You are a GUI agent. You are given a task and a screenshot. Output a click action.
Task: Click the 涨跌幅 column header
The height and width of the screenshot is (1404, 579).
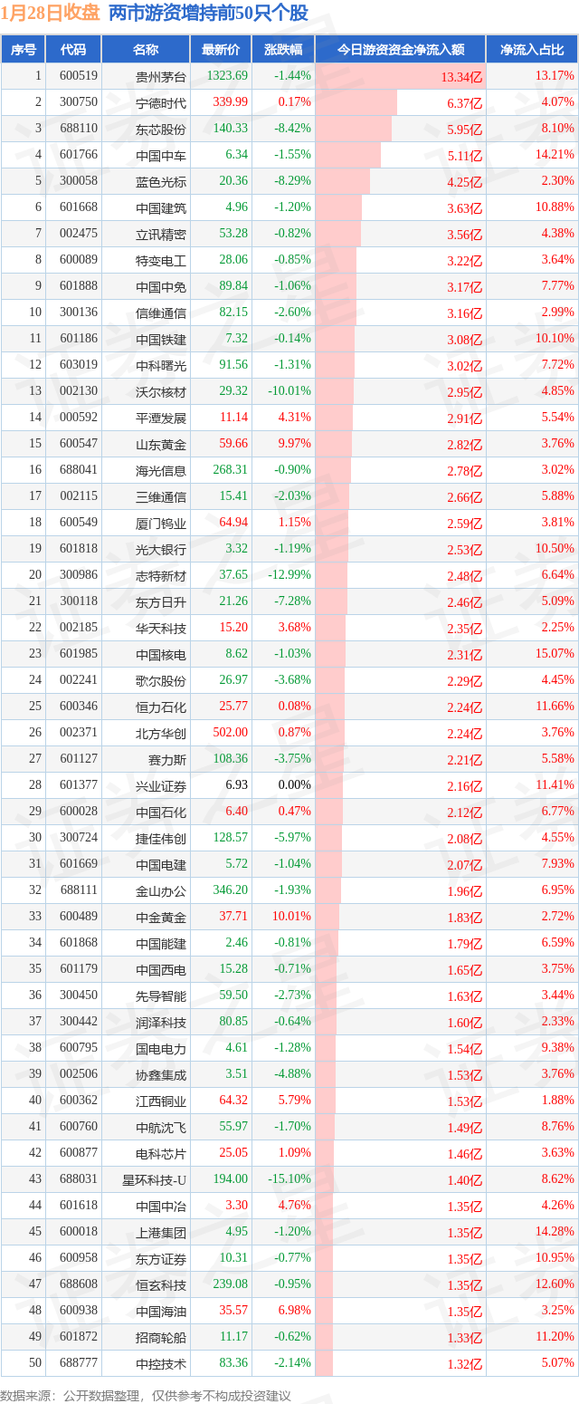pyautogui.click(x=283, y=50)
